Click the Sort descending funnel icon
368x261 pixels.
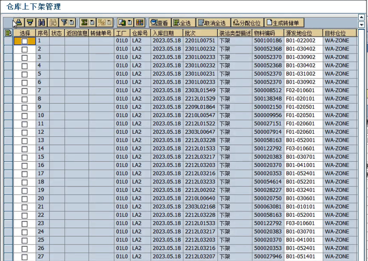pyautogui.click(x=30, y=23)
